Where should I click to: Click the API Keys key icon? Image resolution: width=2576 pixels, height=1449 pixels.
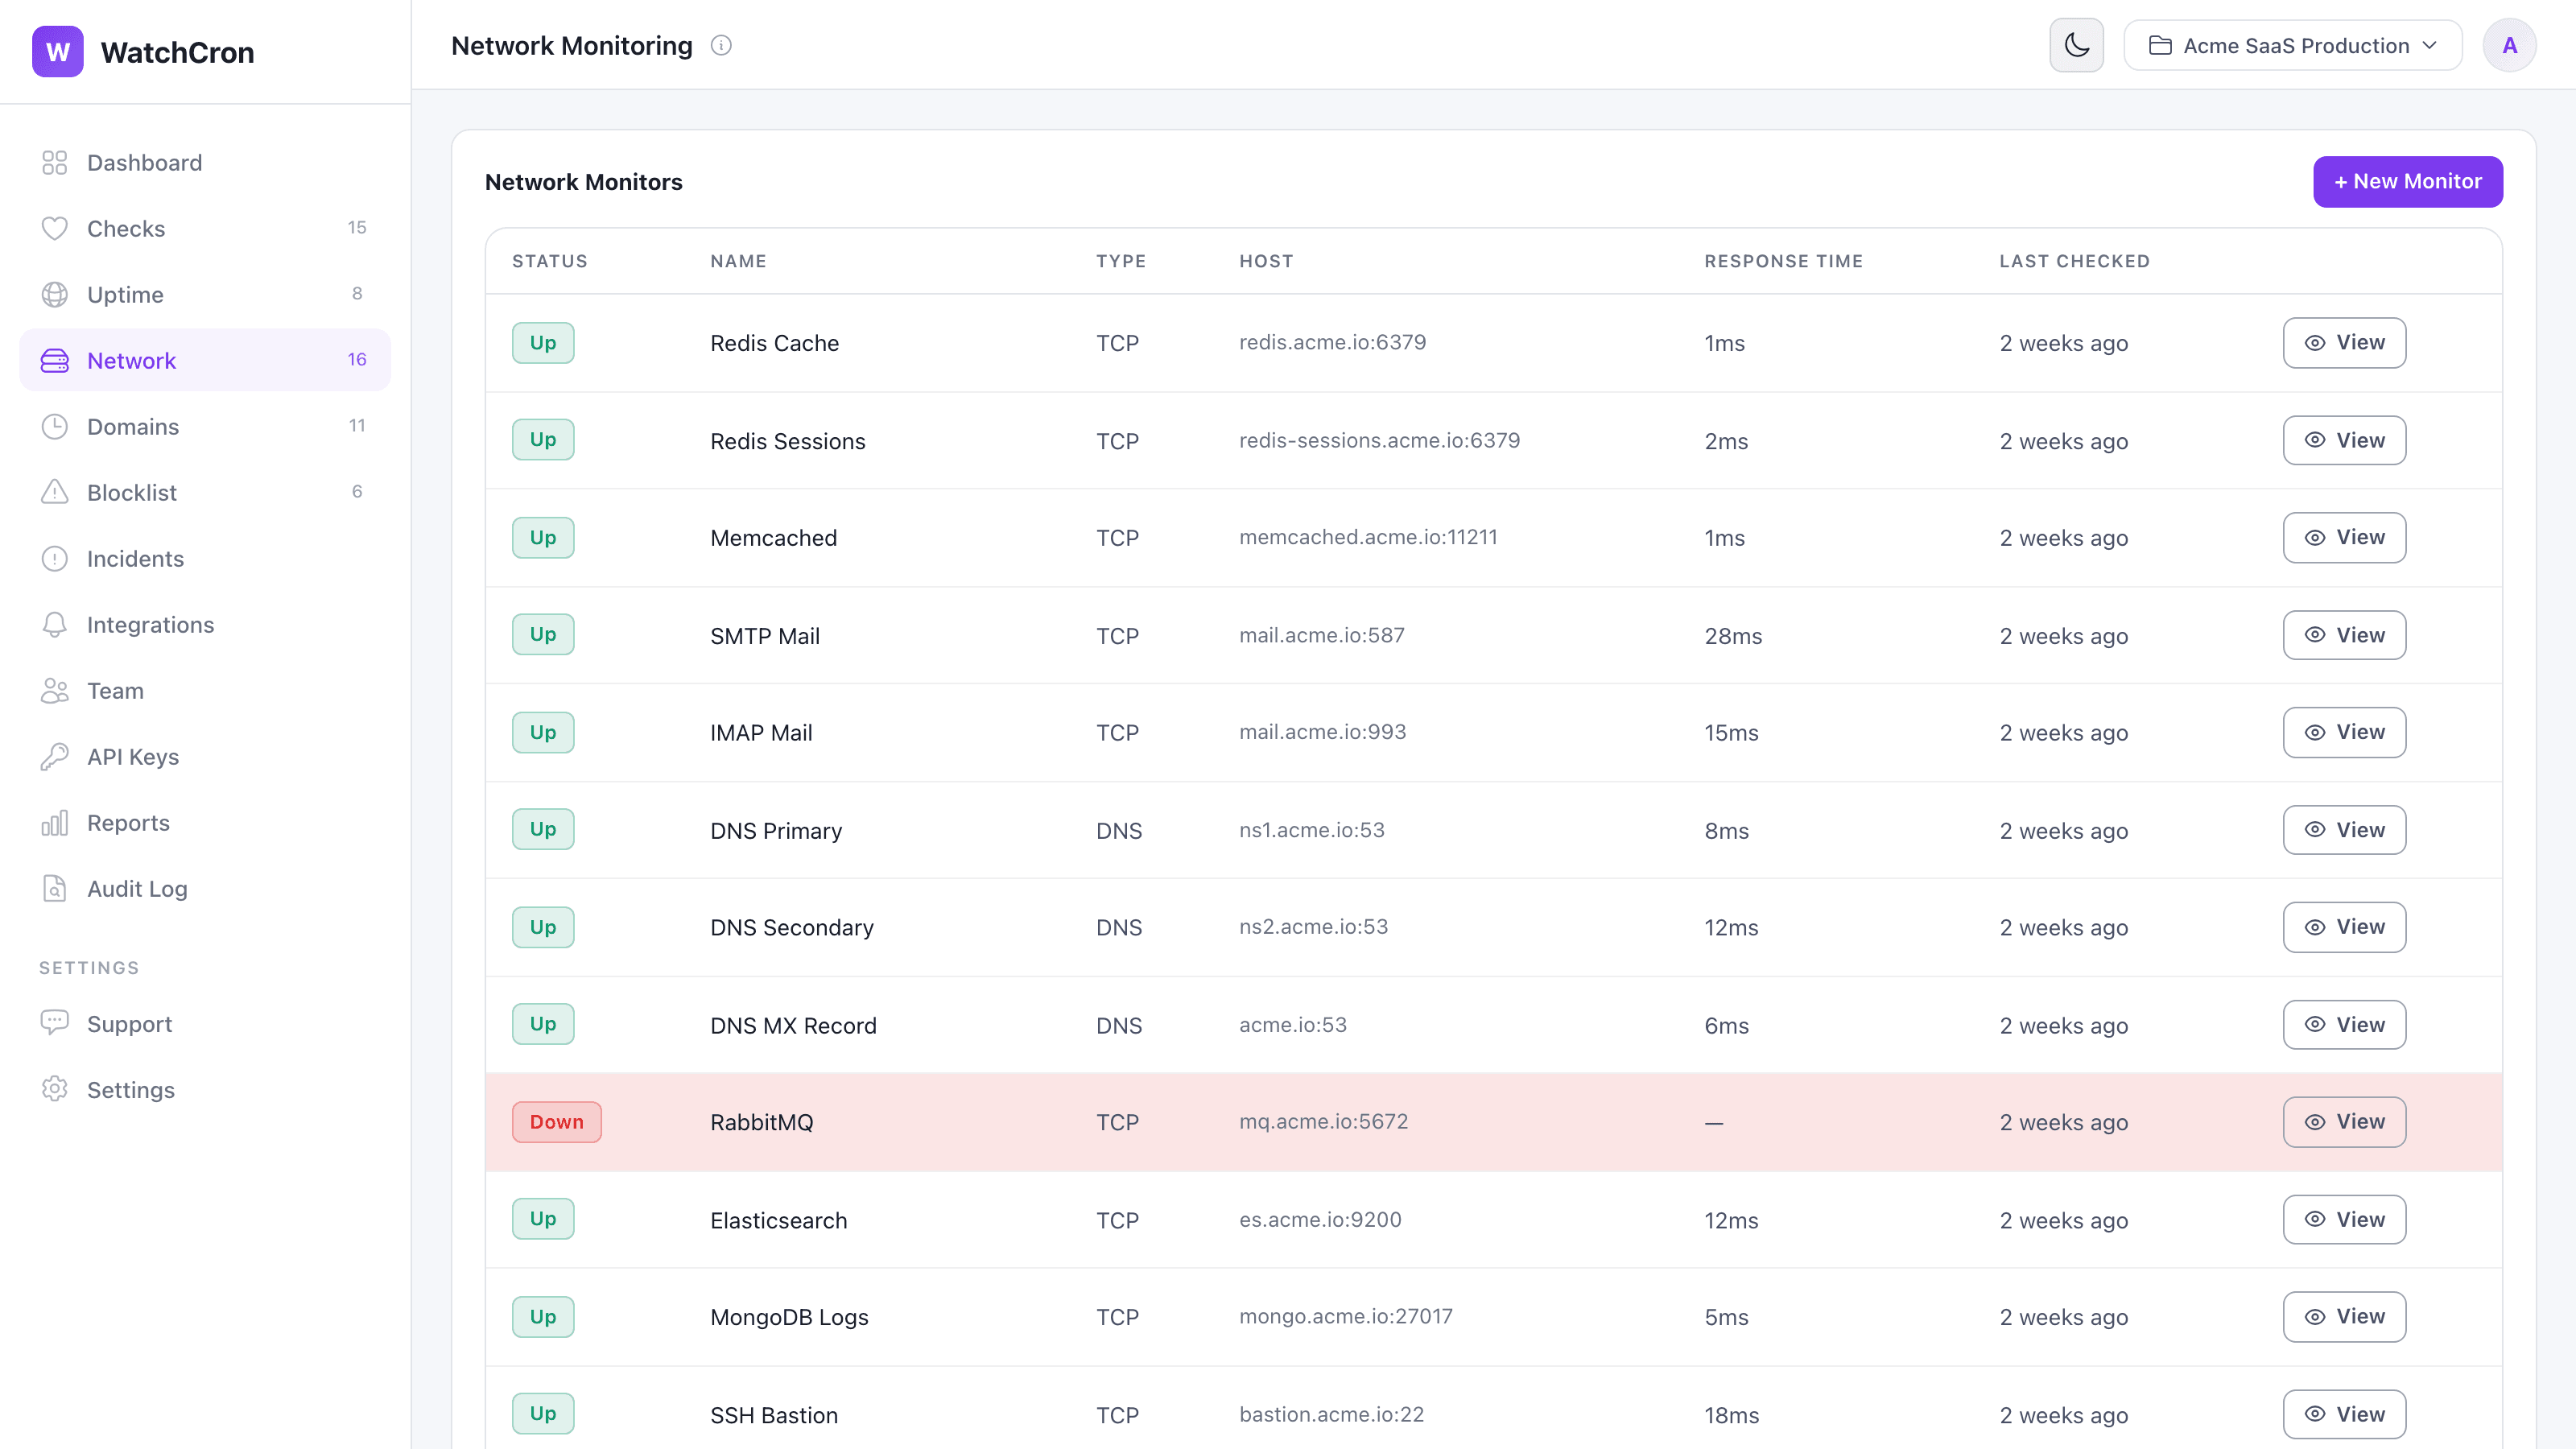[x=55, y=757]
